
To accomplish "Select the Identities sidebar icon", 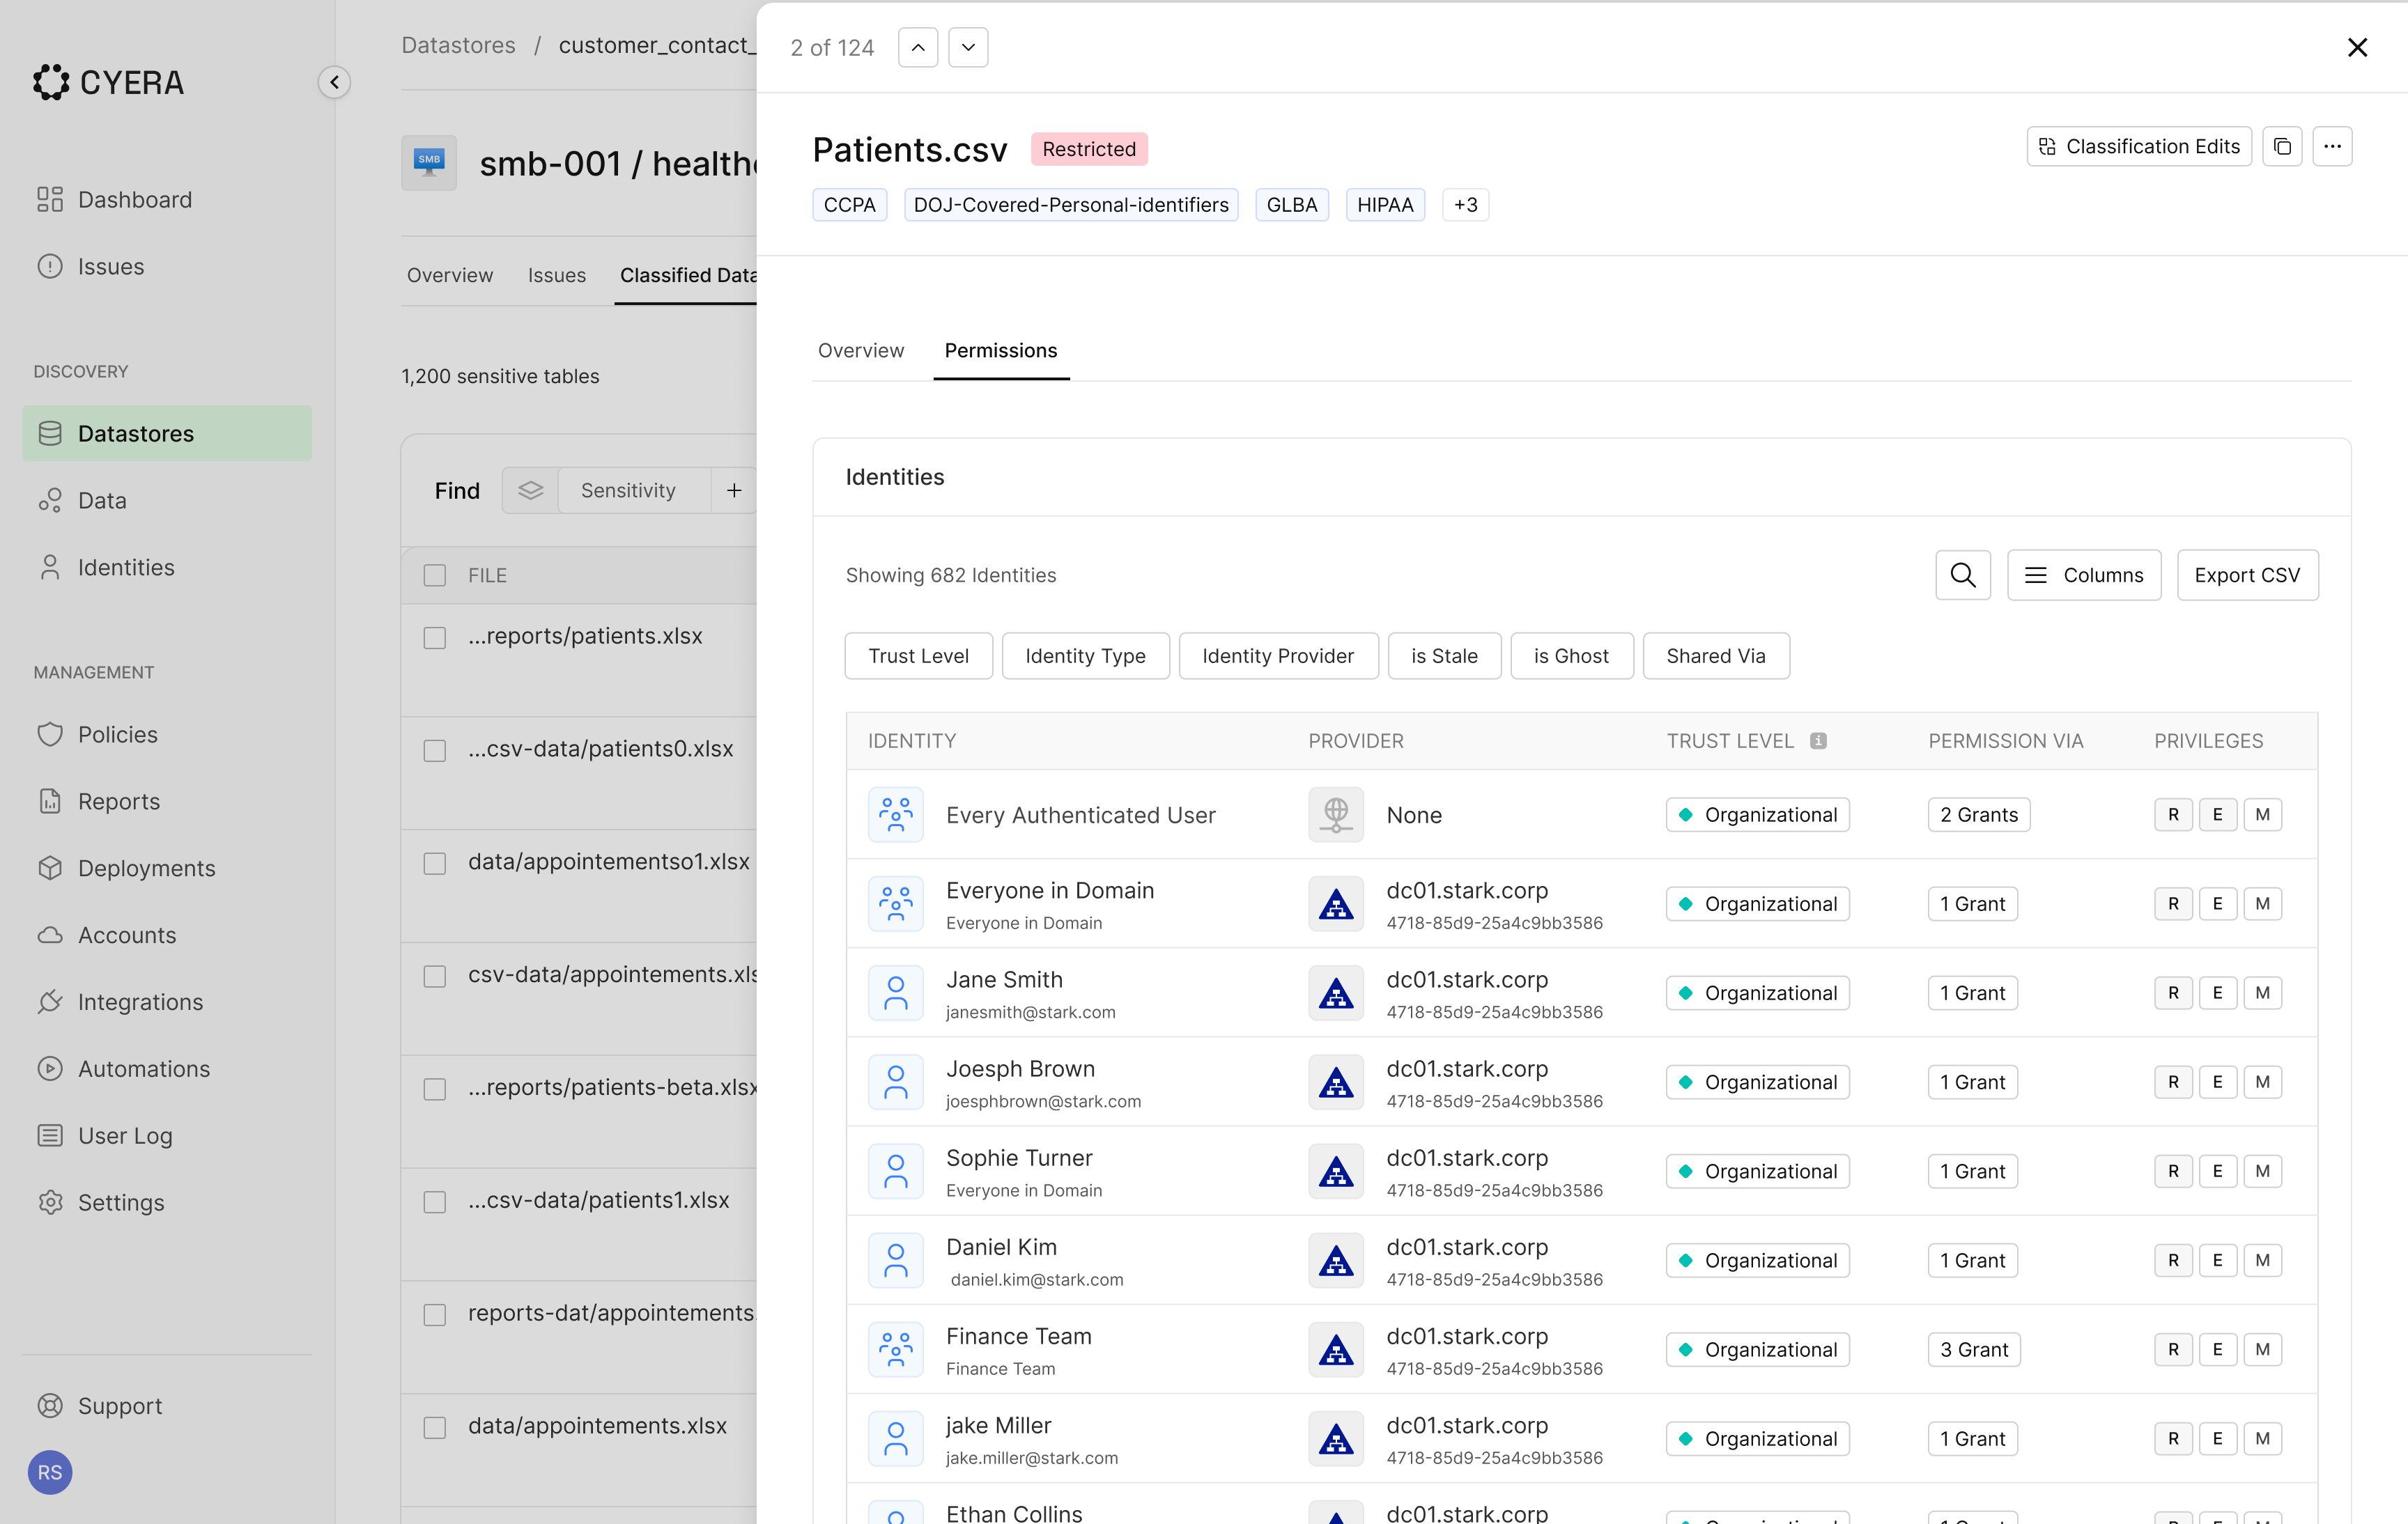I will [51, 567].
